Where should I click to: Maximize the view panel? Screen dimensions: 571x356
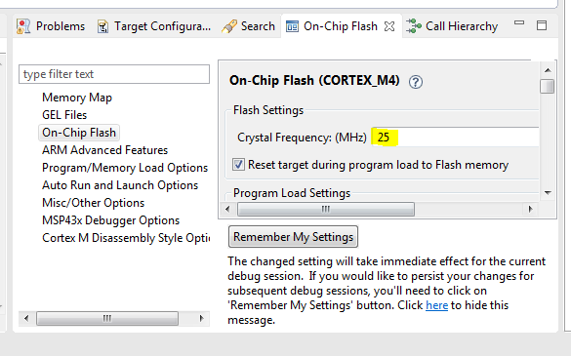[x=542, y=25]
